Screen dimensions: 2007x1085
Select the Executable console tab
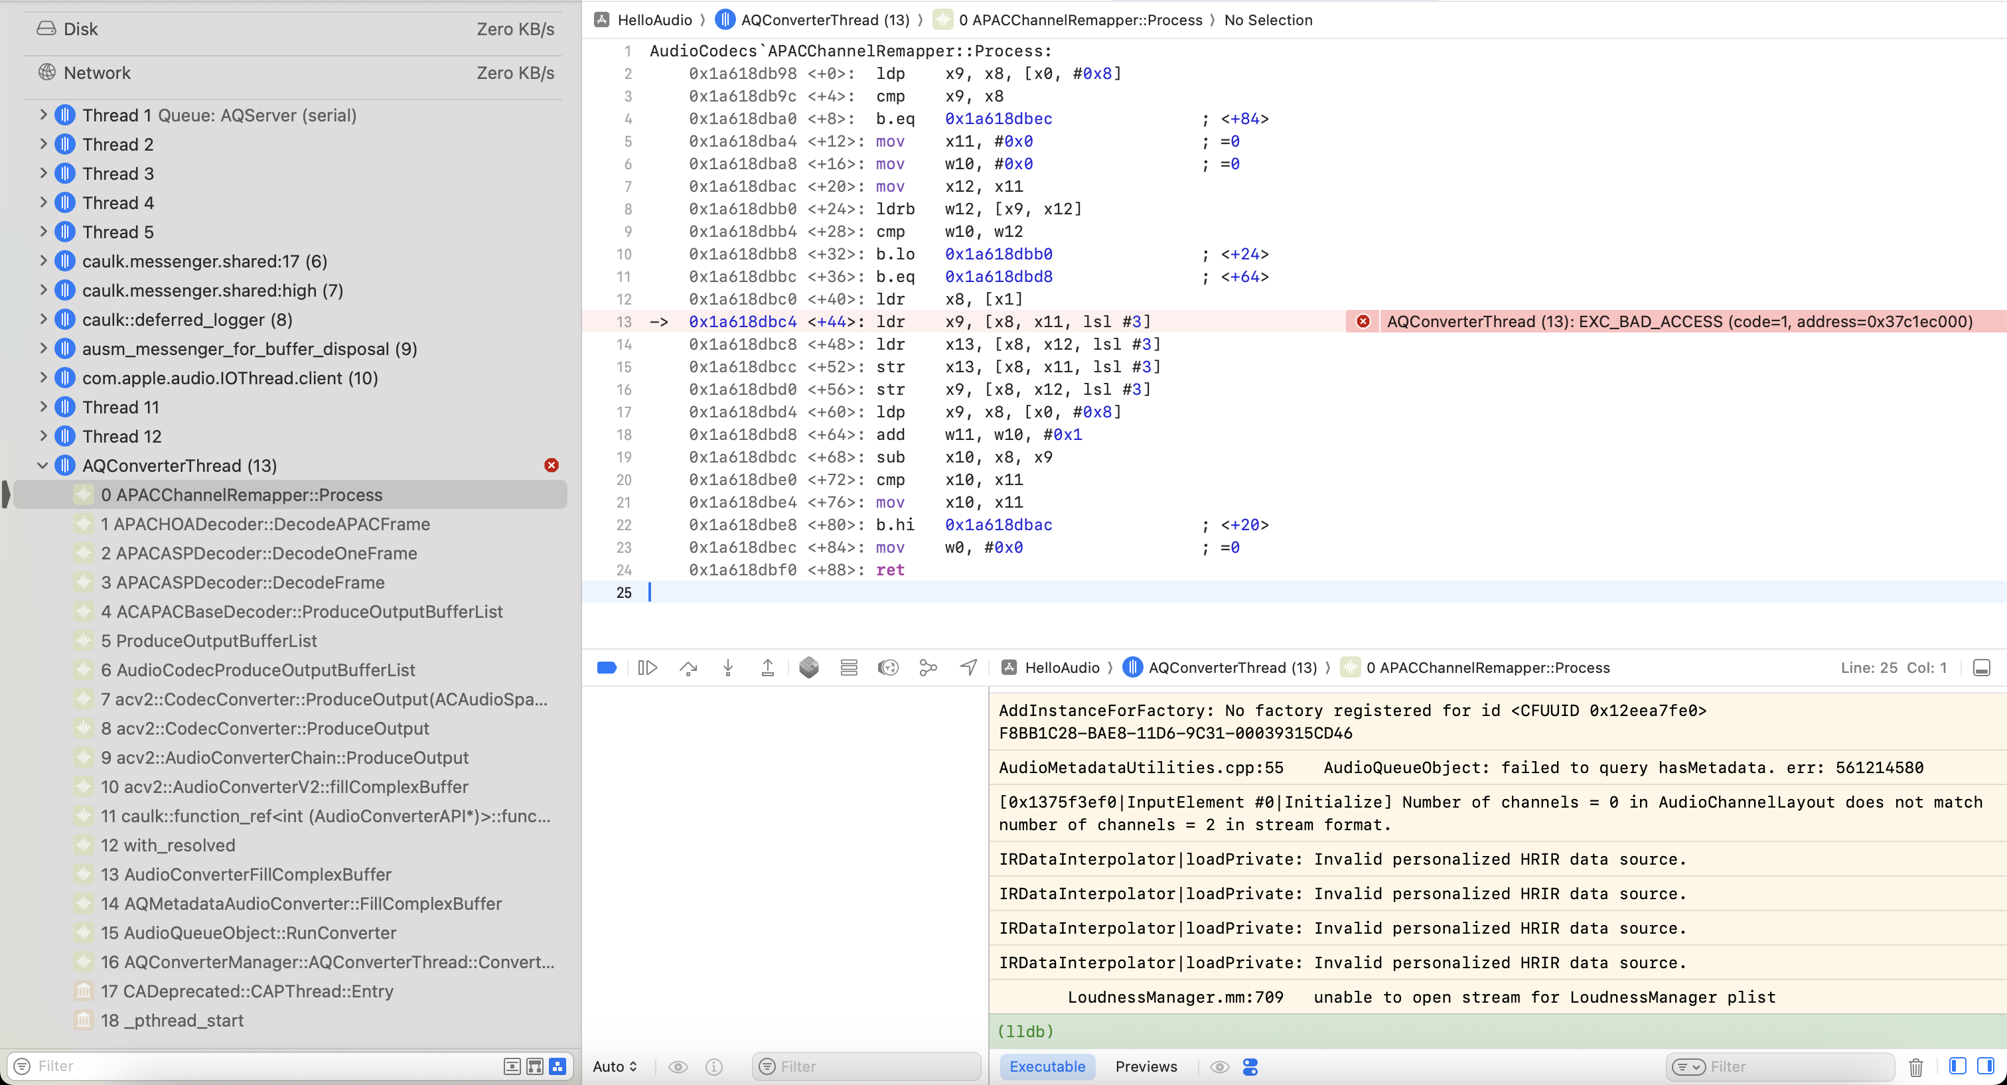(1047, 1066)
